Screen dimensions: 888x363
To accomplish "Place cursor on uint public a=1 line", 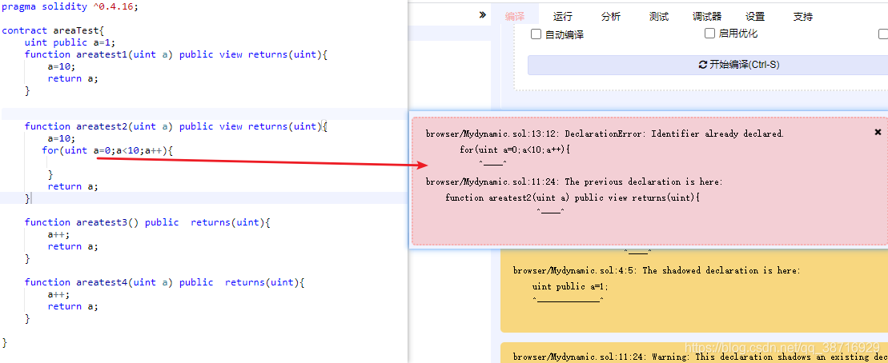I will point(70,42).
